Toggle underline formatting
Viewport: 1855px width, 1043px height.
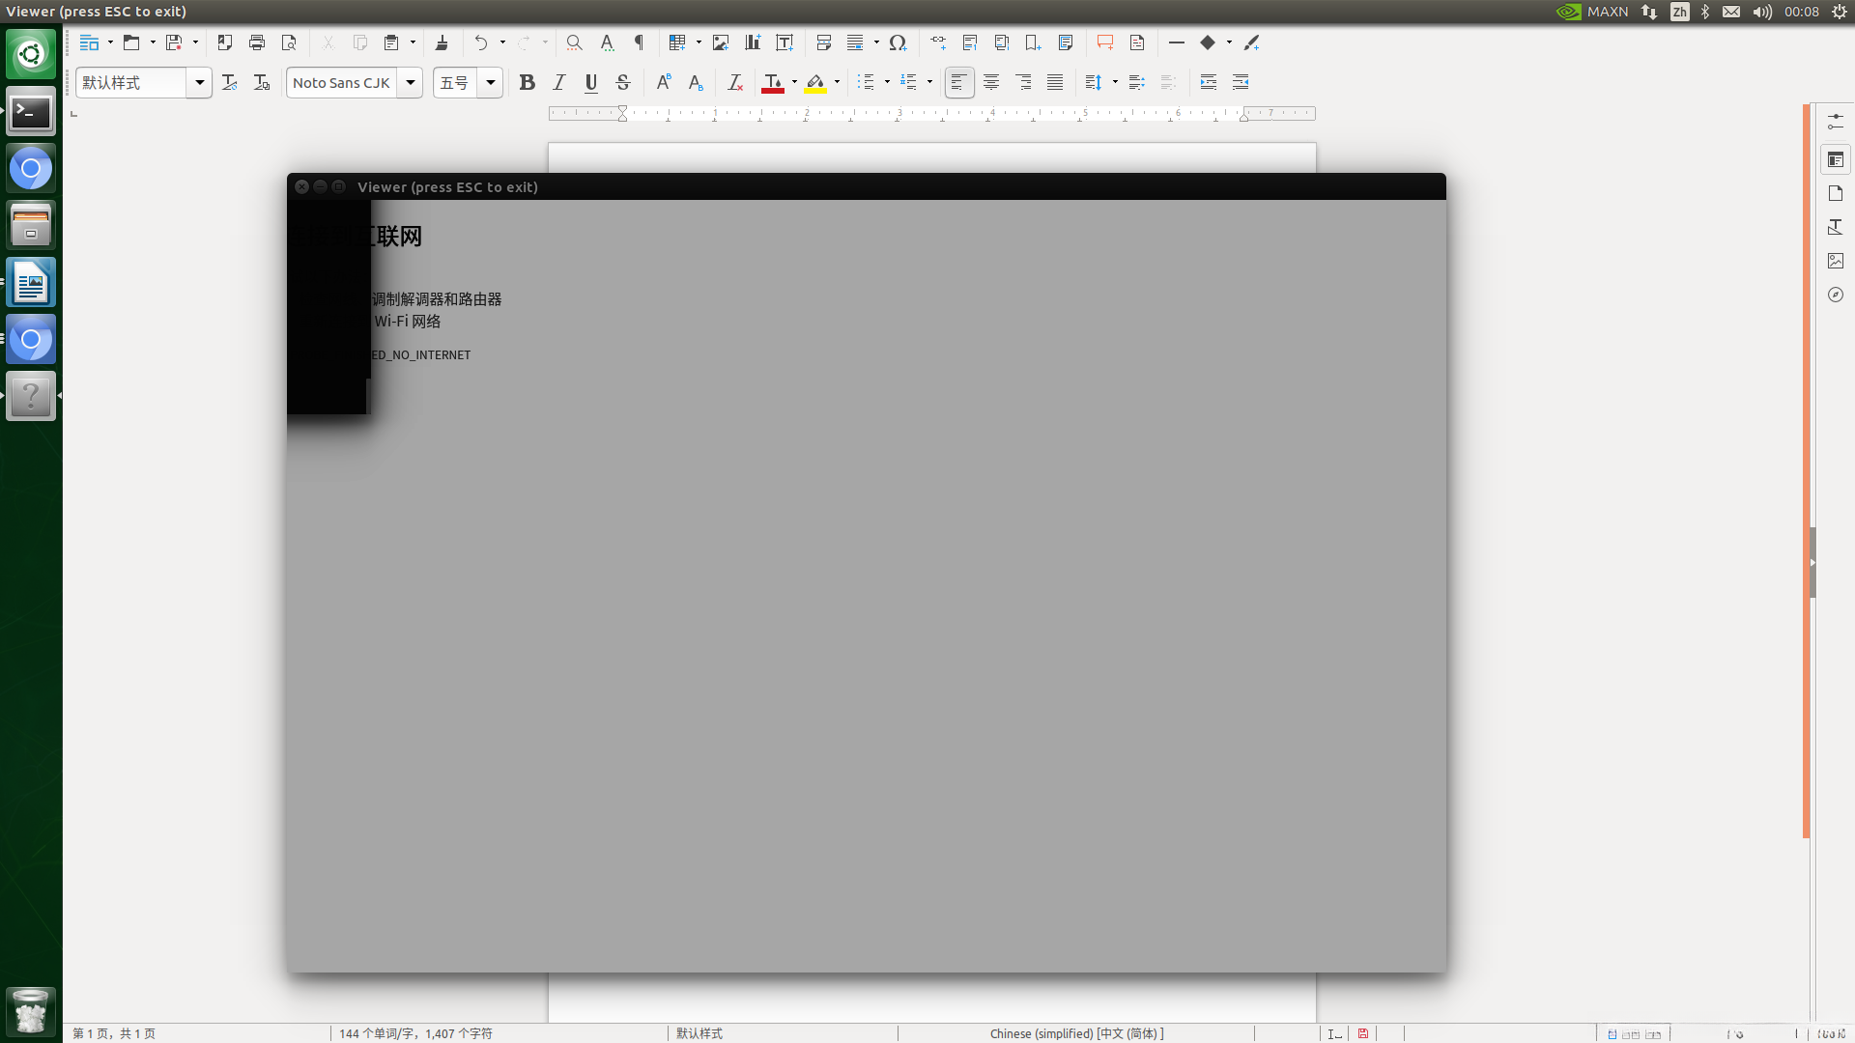pos(590,83)
